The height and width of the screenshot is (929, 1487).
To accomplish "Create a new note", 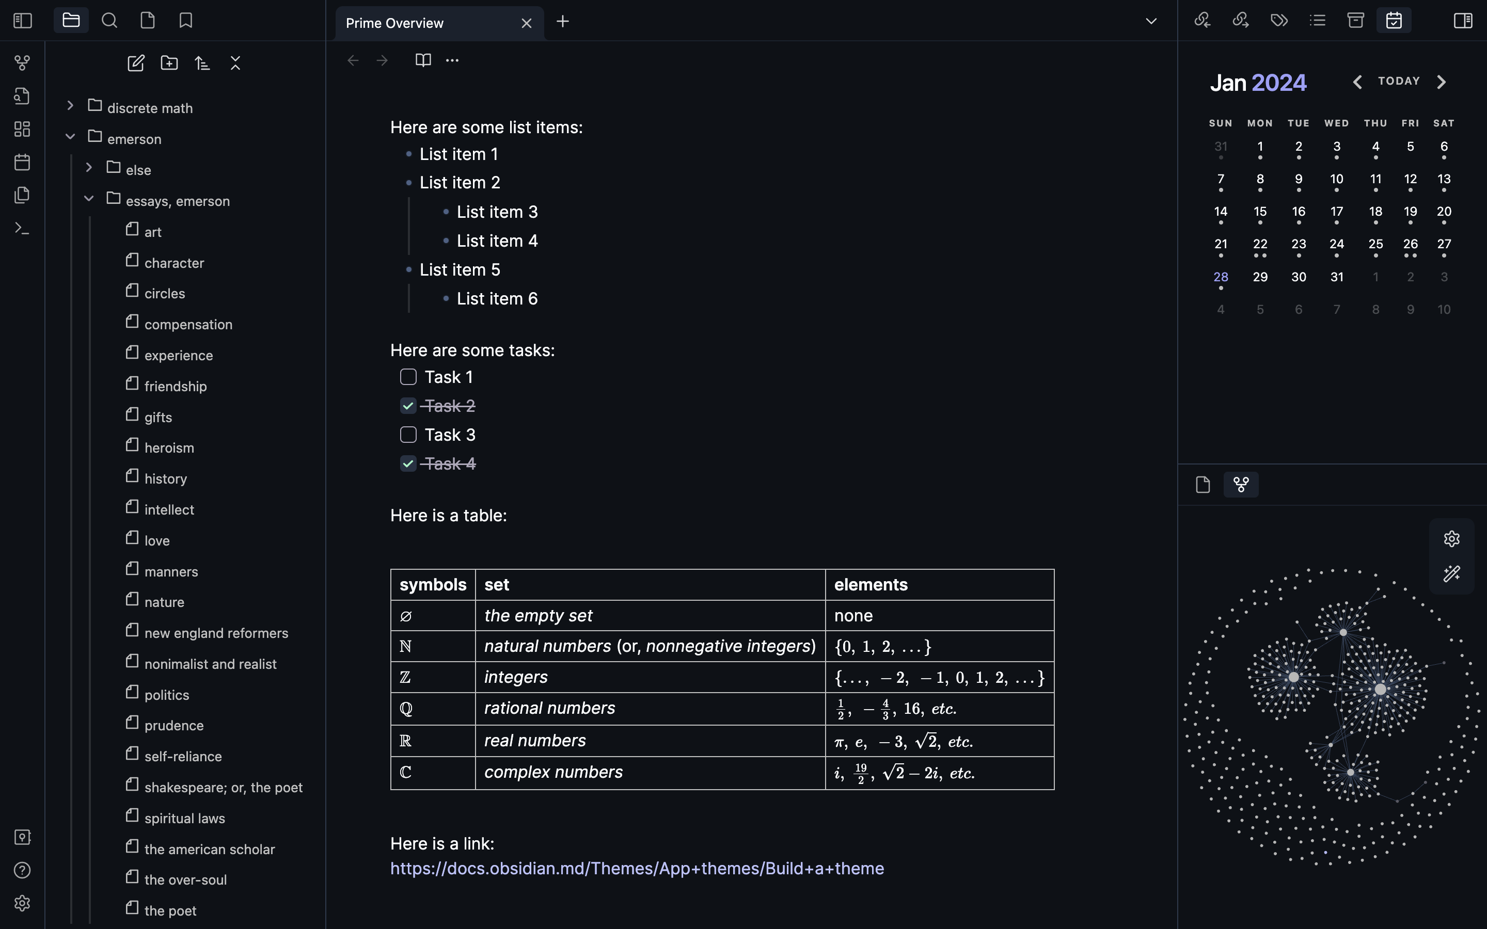I will click(136, 62).
